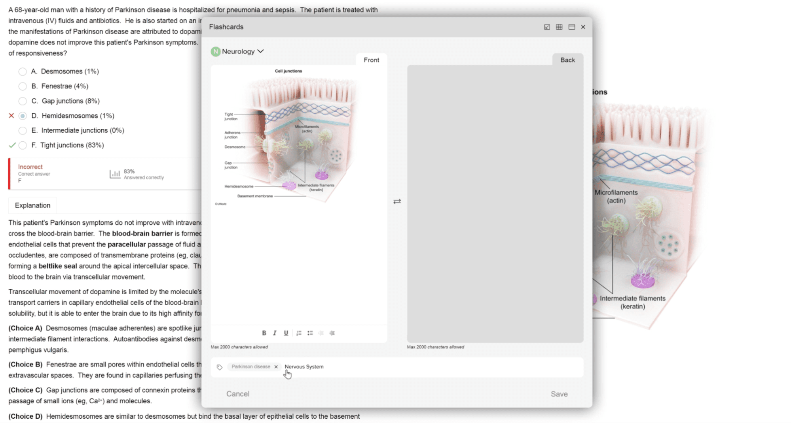Minimize flashcard popup with arrow icon

point(546,27)
